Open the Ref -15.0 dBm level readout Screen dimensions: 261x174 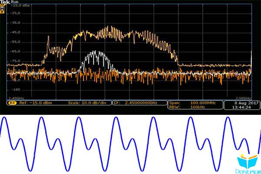click(36, 103)
